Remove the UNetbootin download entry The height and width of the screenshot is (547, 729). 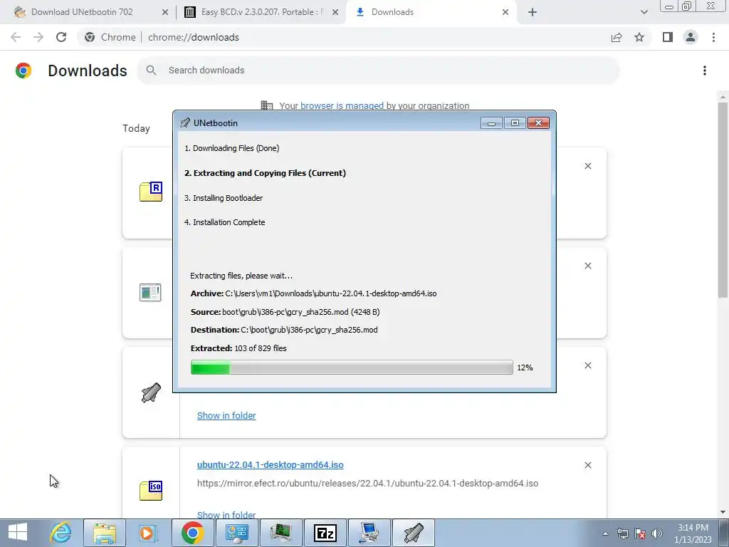[587, 365]
